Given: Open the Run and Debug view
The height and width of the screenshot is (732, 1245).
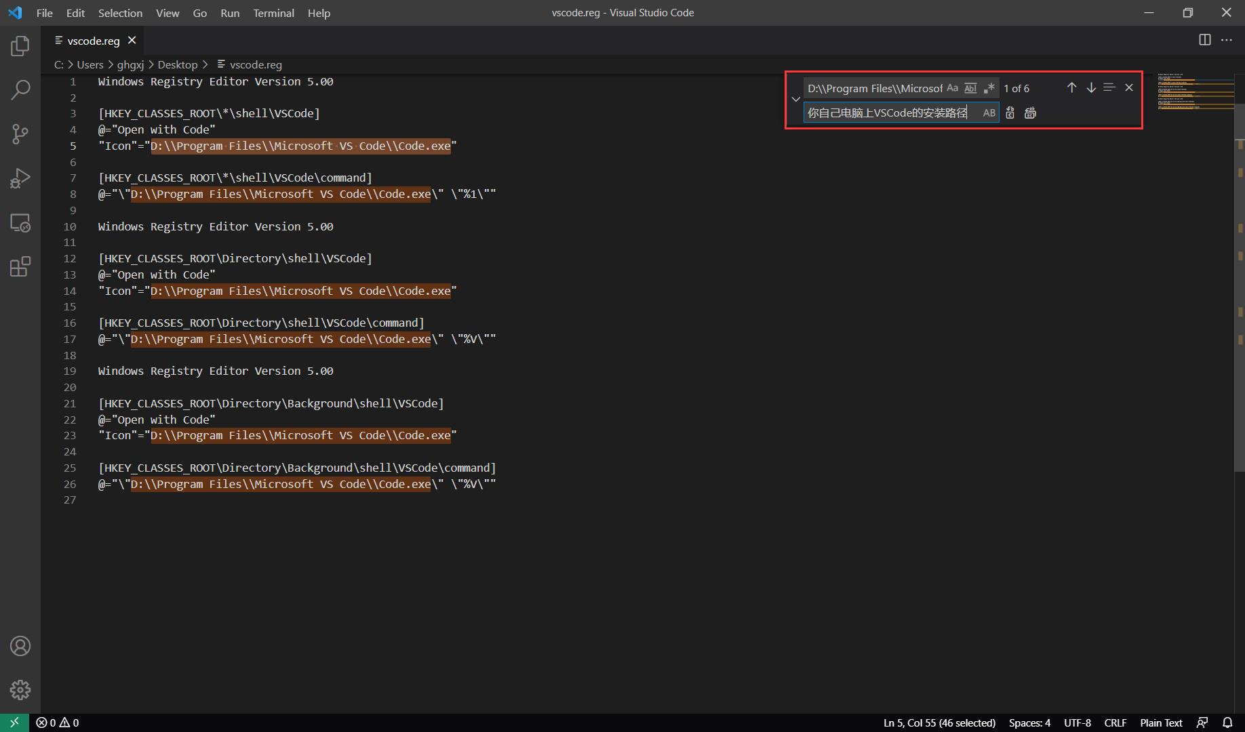Looking at the screenshot, I should [x=20, y=178].
